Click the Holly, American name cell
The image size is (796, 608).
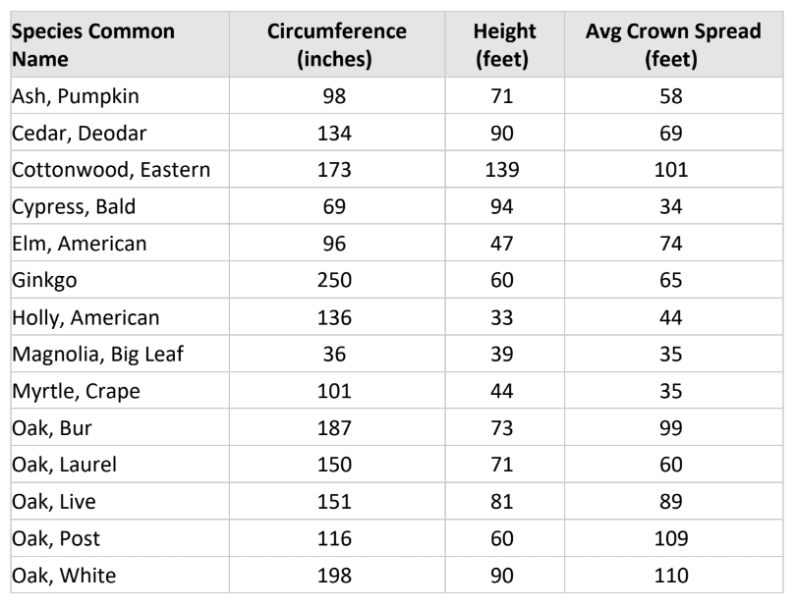pyautogui.click(x=85, y=317)
